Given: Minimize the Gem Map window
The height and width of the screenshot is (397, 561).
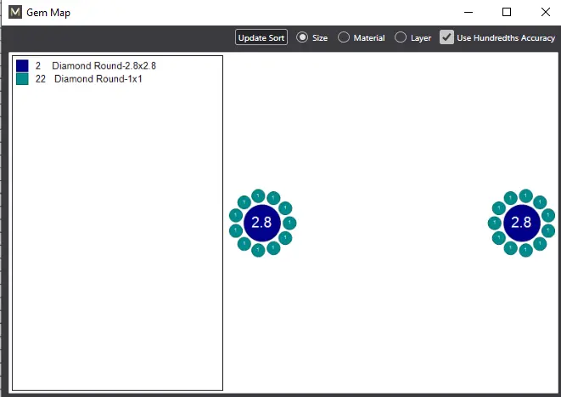Looking at the screenshot, I should point(468,12).
